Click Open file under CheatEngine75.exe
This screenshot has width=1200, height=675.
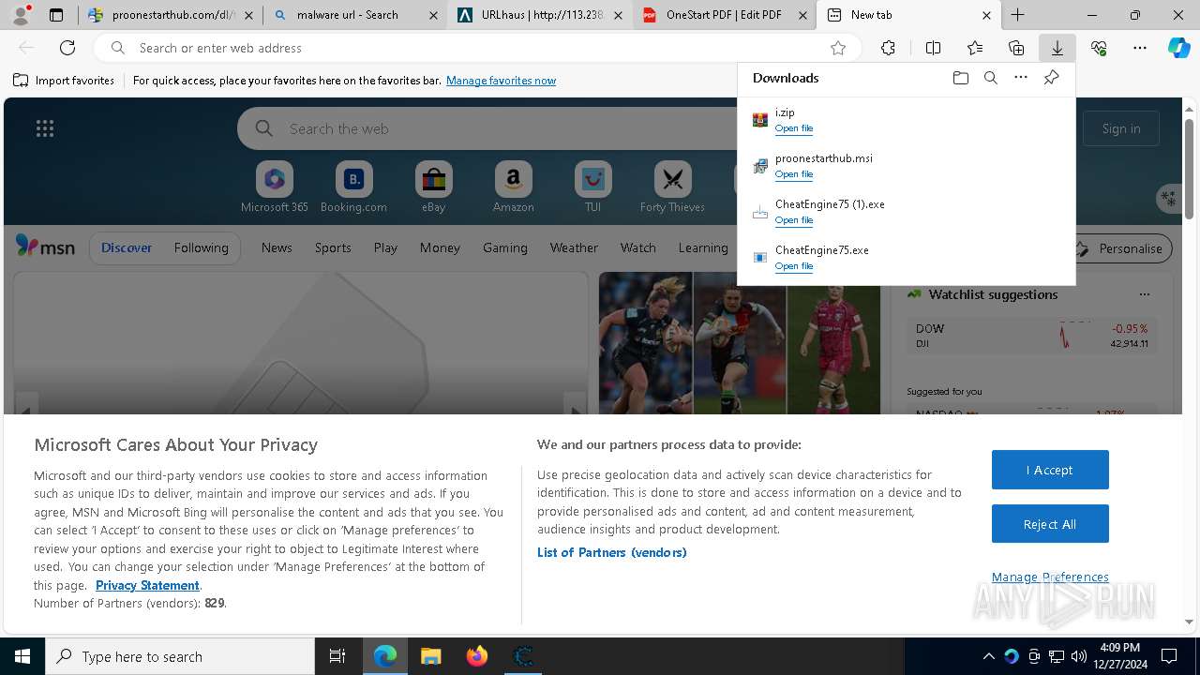tap(794, 266)
